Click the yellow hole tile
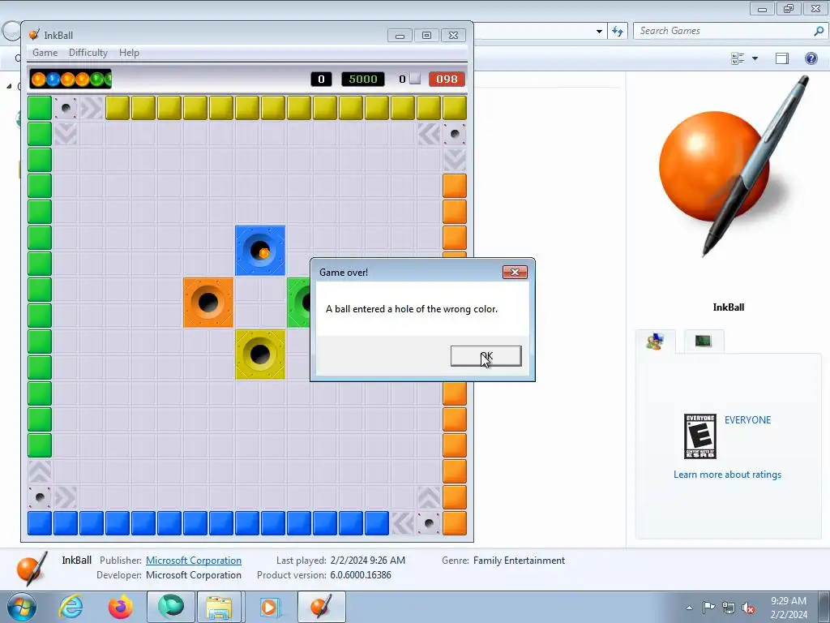Screen dimensions: 830x623 260,354
